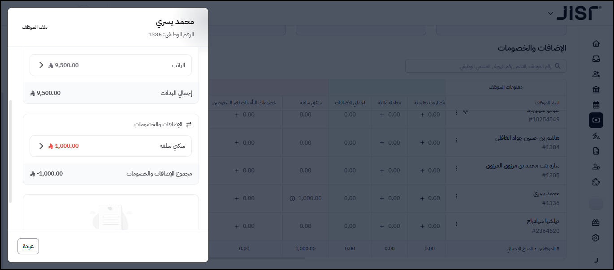This screenshot has height=270, width=614.
Task: Click the bank building icon in sidebar
Action: pos(596,90)
